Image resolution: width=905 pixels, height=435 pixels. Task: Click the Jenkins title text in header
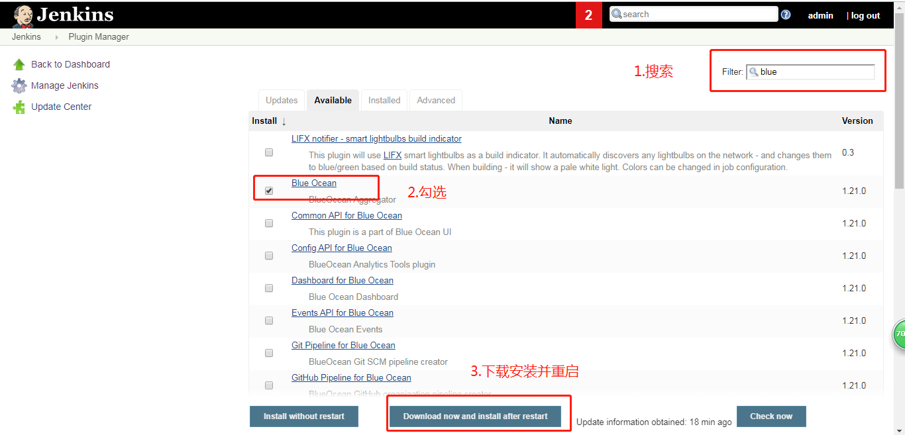75,15
